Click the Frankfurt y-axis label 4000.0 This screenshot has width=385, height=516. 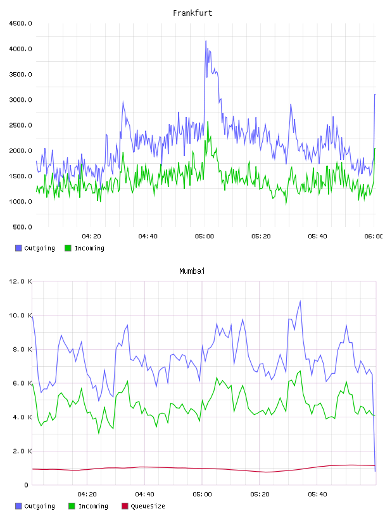pos(20,49)
